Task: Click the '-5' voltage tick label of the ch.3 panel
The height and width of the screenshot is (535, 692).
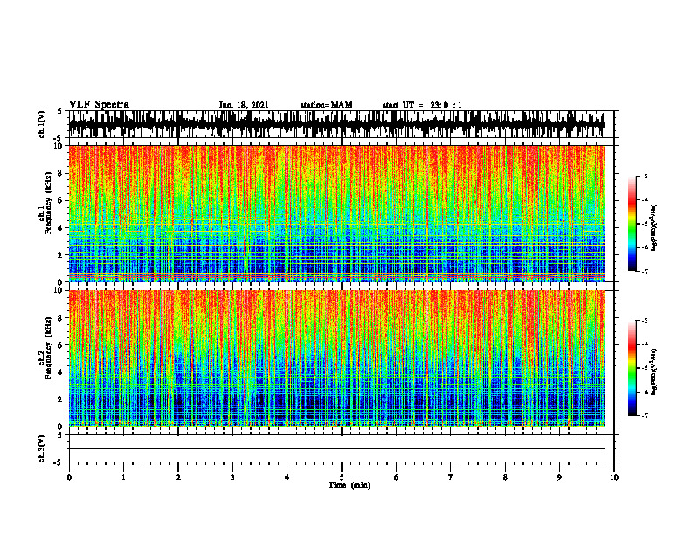Action: tap(59, 462)
